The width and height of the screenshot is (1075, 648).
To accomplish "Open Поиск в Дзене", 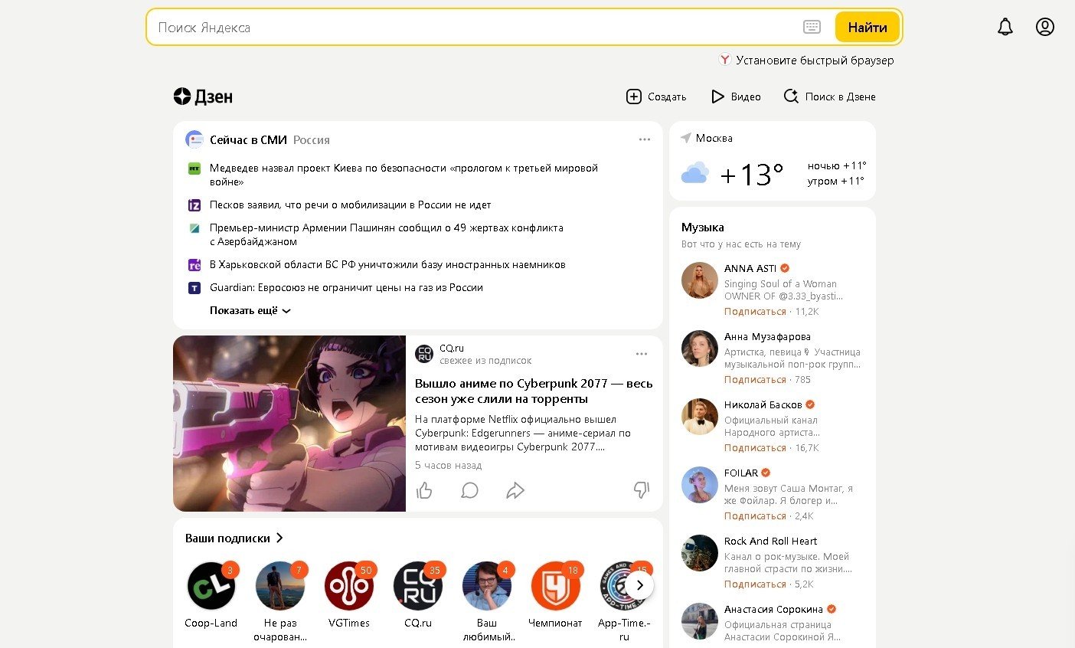I will click(829, 97).
